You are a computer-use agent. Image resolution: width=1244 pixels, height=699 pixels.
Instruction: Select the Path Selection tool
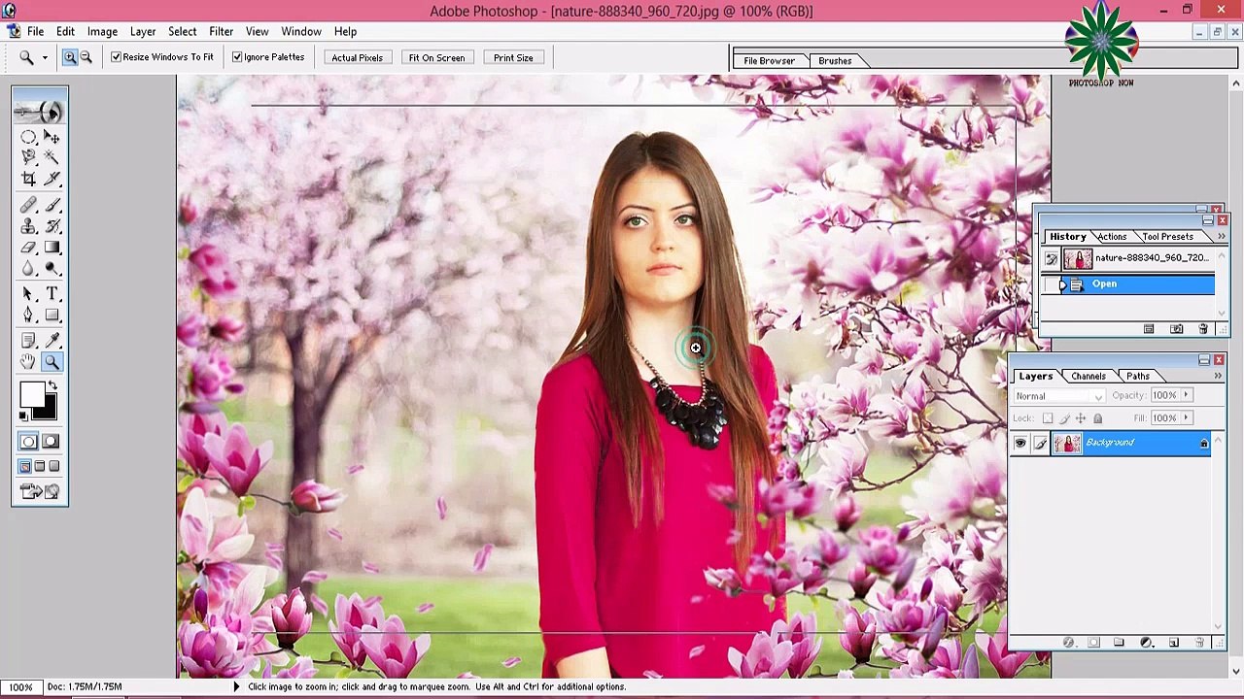(x=28, y=293)
